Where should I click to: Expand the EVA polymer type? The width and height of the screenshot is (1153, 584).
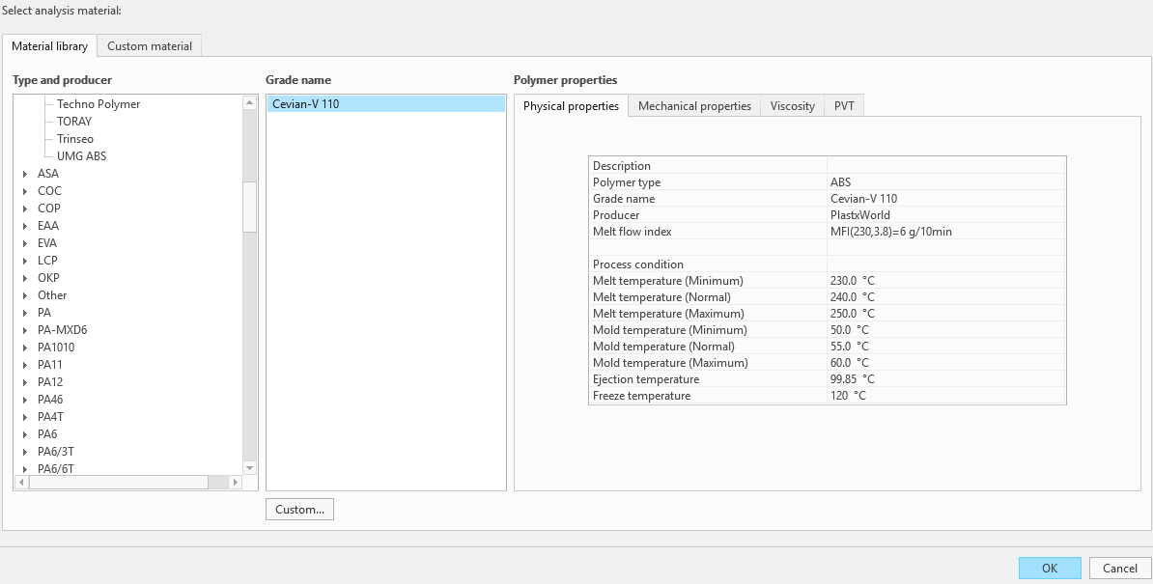coord(25,243)
